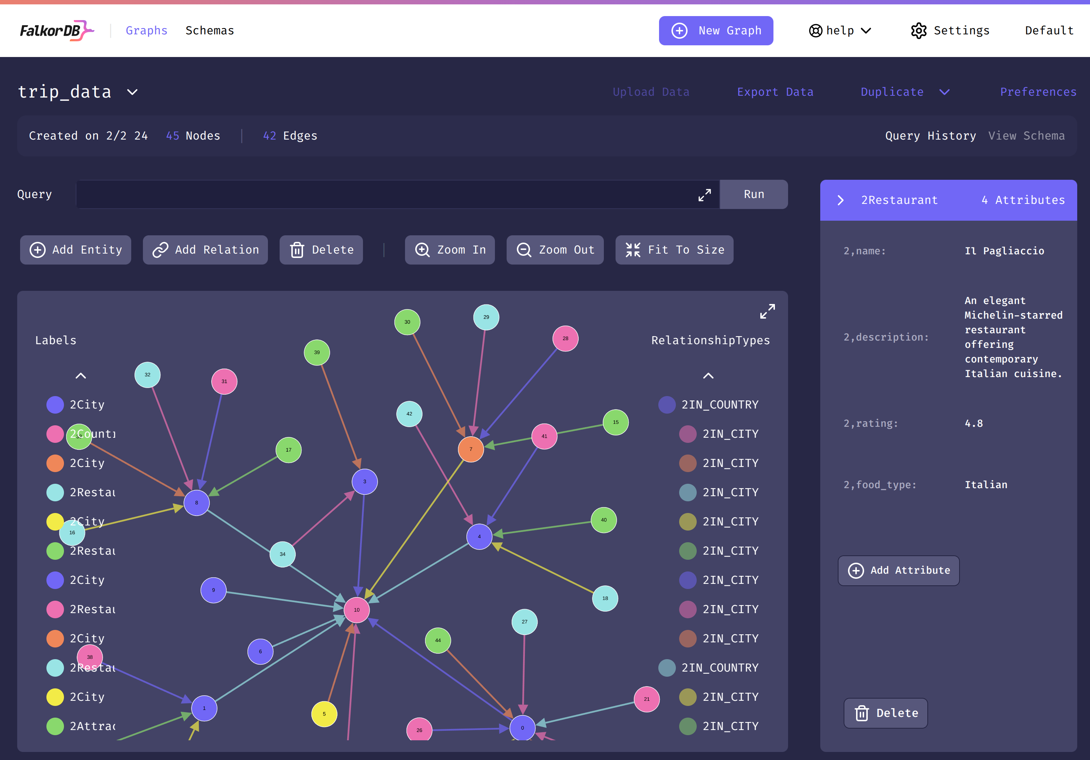Click Export Data link
Image resolution: width=1090 pixels, height=760 pixels.
[775, 92]
